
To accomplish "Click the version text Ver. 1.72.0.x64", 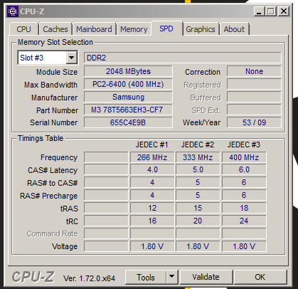I will click(x=89, y=278).
